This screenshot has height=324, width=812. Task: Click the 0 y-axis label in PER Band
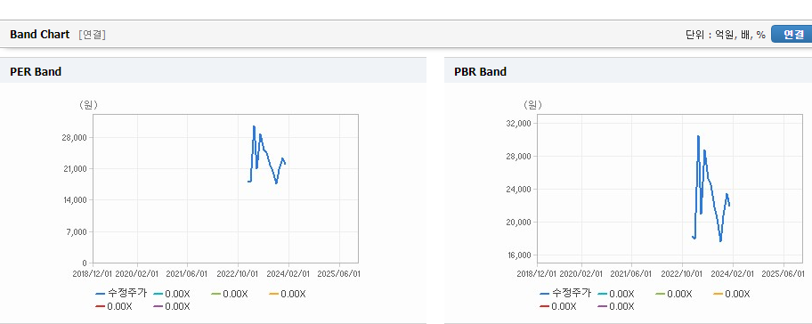(85, 263)
